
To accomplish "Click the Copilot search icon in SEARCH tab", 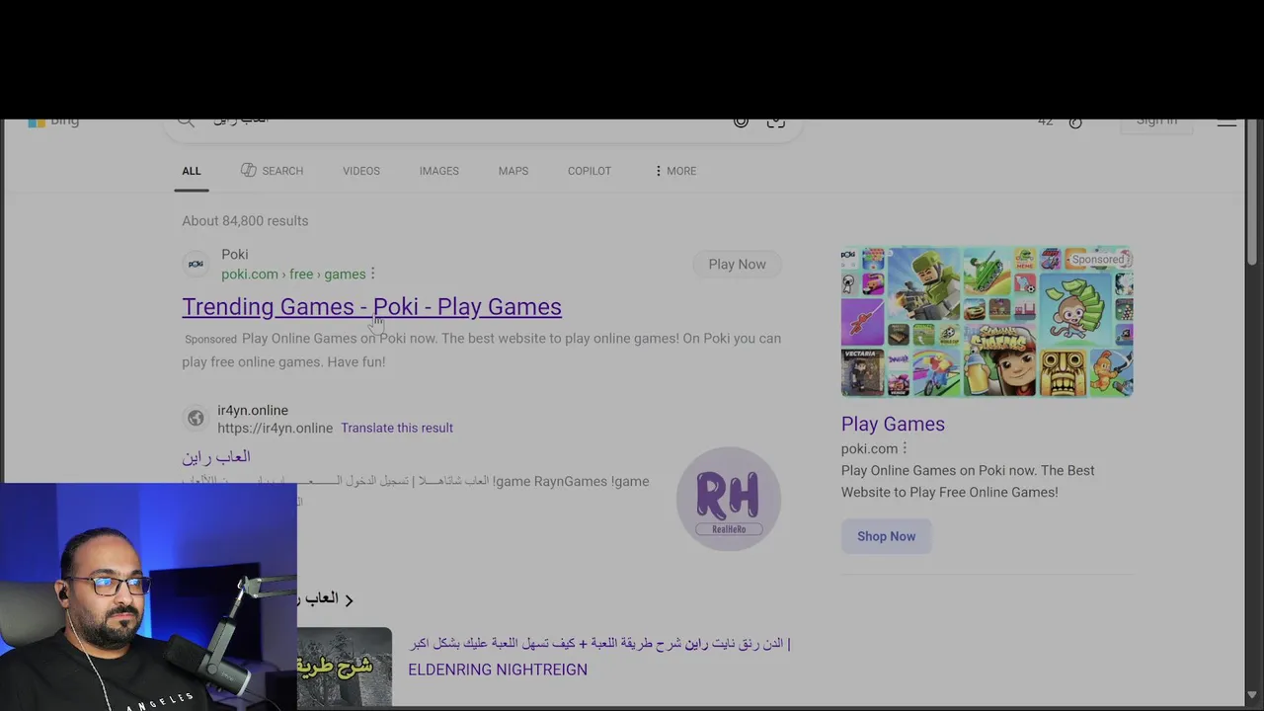I will pos(248,170).
